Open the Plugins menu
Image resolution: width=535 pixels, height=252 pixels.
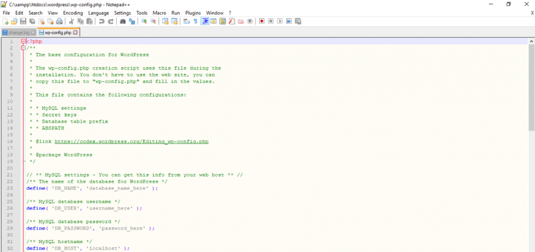point(193,13)
